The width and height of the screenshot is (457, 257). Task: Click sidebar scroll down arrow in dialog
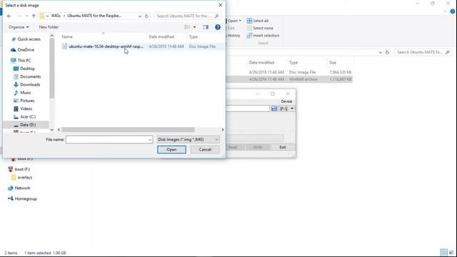[52, 130]
